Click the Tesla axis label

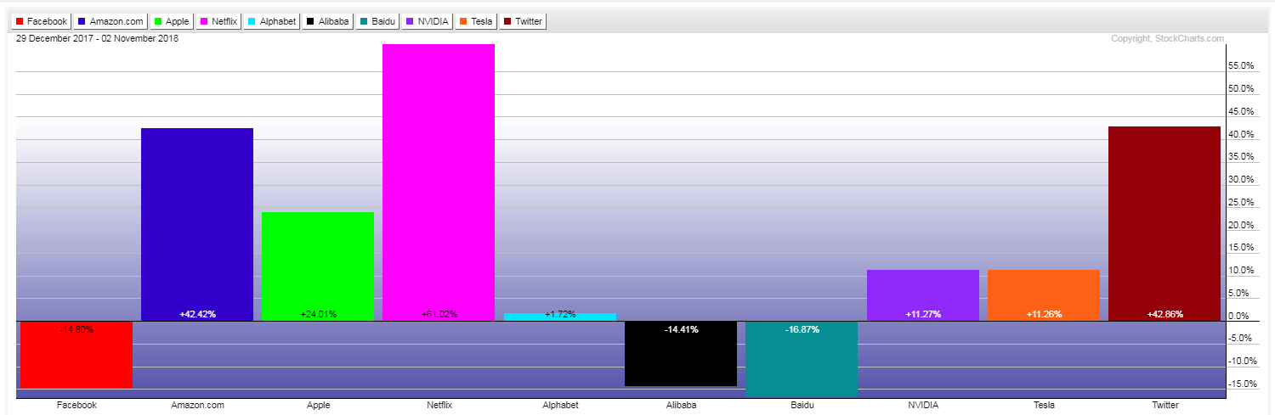click(1044, 405)
